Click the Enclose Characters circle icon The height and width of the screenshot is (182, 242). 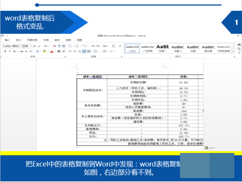tap(63, 51)
